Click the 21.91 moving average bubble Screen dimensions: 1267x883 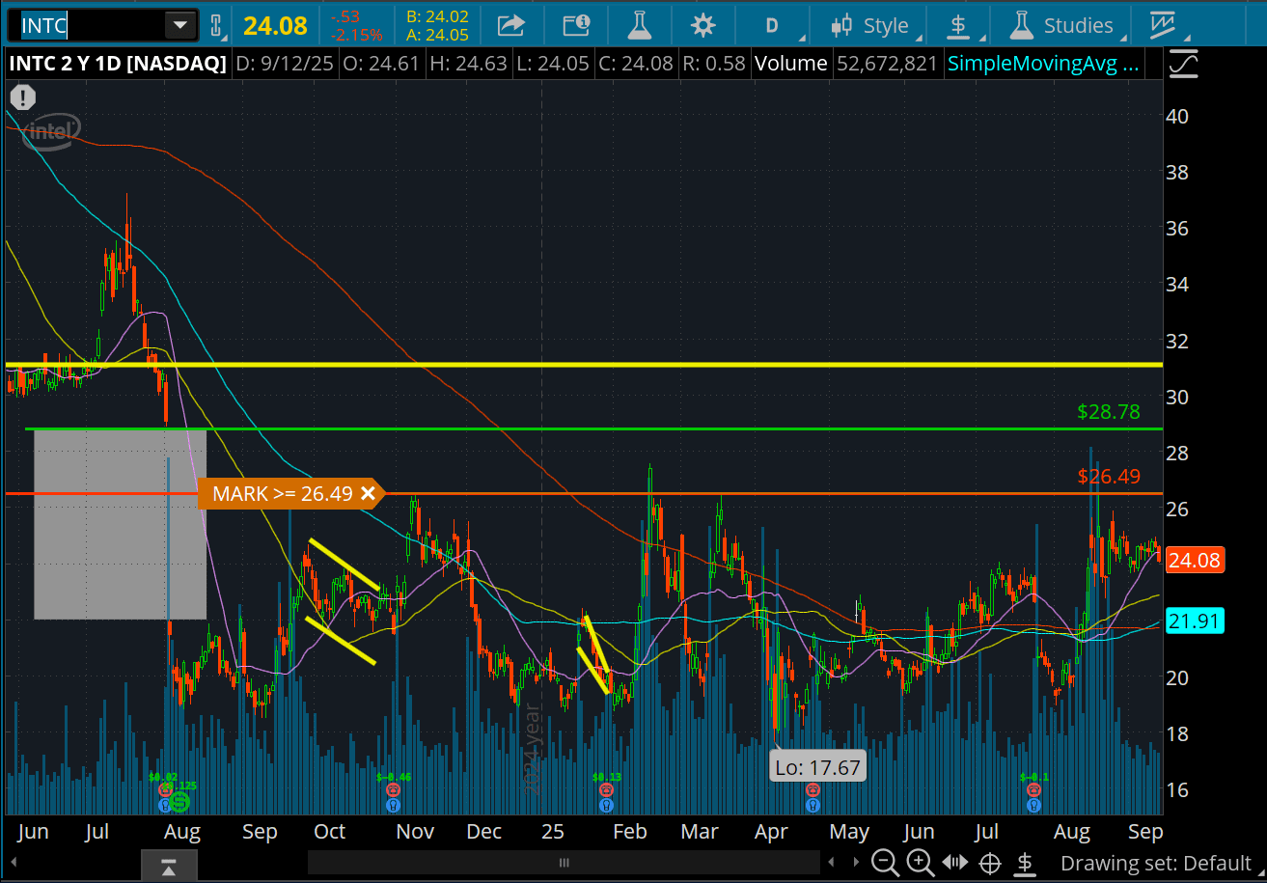(1195, 622)
